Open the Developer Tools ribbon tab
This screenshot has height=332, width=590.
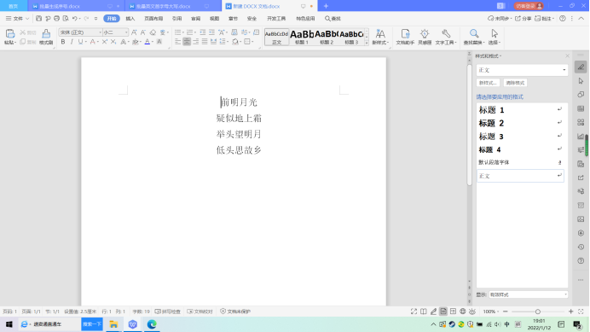coord(276,19)
